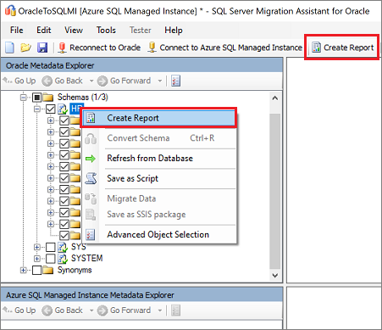Choose Save as Script in the context menu
The height and width of the screenshot is (330, 382).
point(158,178)
